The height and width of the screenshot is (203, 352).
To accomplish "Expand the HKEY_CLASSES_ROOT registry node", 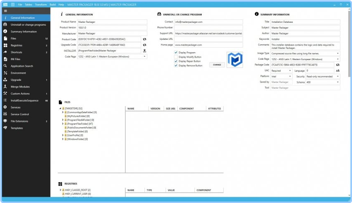I will point(60,190).
